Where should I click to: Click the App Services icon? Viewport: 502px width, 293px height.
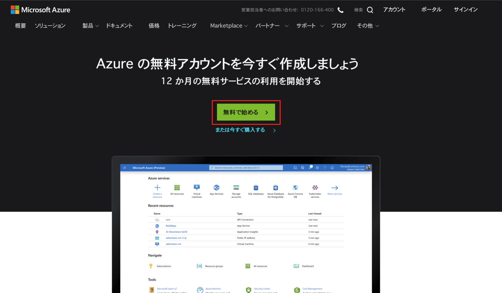[x=216, y=187]
